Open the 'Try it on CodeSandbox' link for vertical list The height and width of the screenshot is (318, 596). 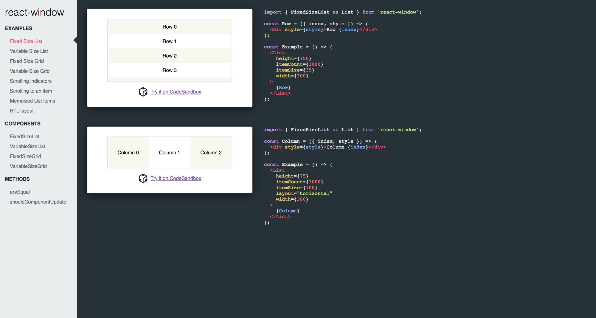(x=176, y=92)
